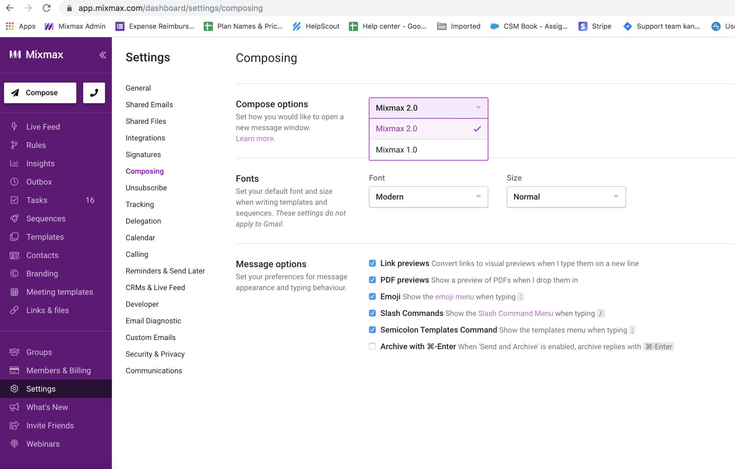Disable the Link previews checkbox
Viewport: 735px width, 469px height.
point(372,263)
